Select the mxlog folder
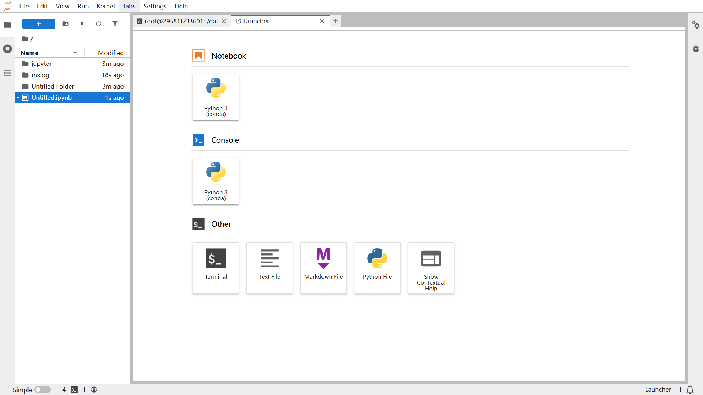The height and width of the screenshot is (395, 703). point(72,75)
